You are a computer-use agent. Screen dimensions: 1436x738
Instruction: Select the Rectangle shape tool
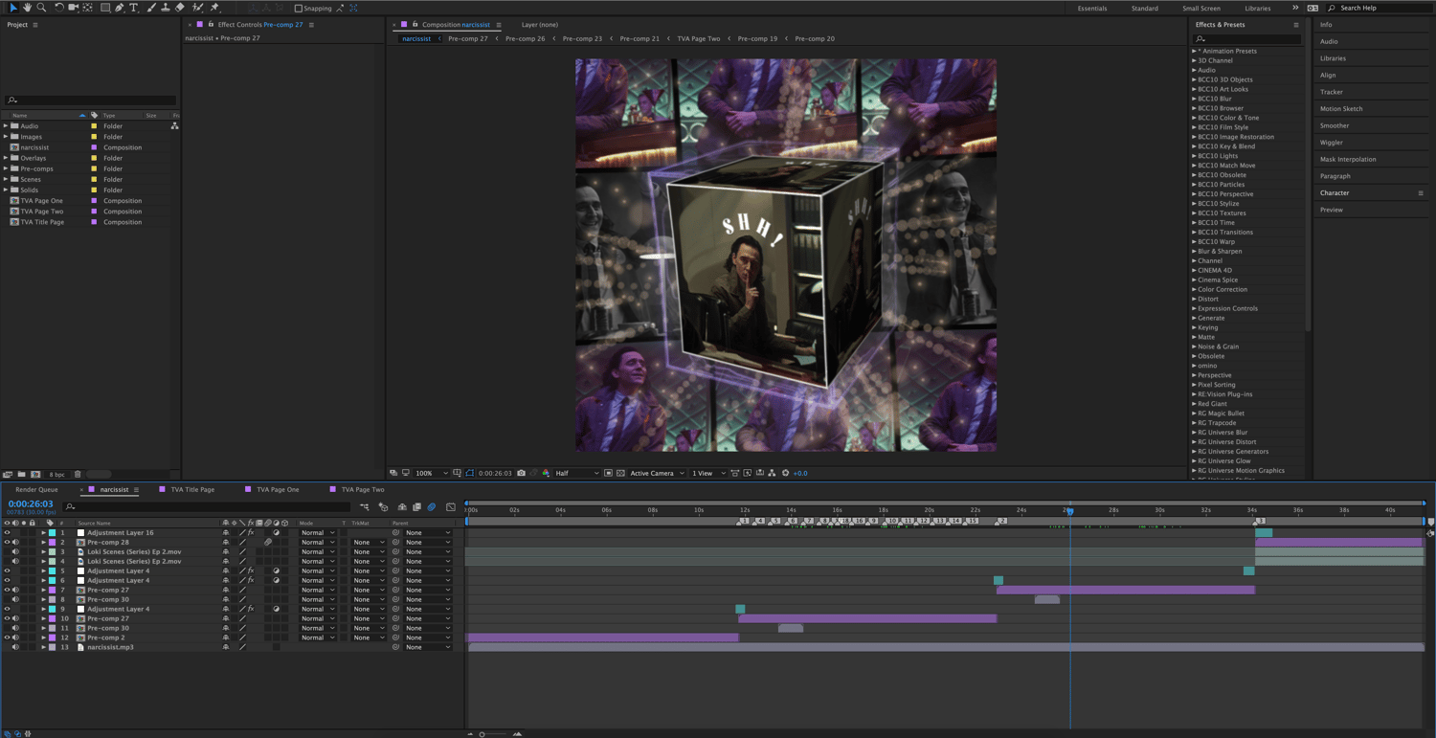coord(105,8)
